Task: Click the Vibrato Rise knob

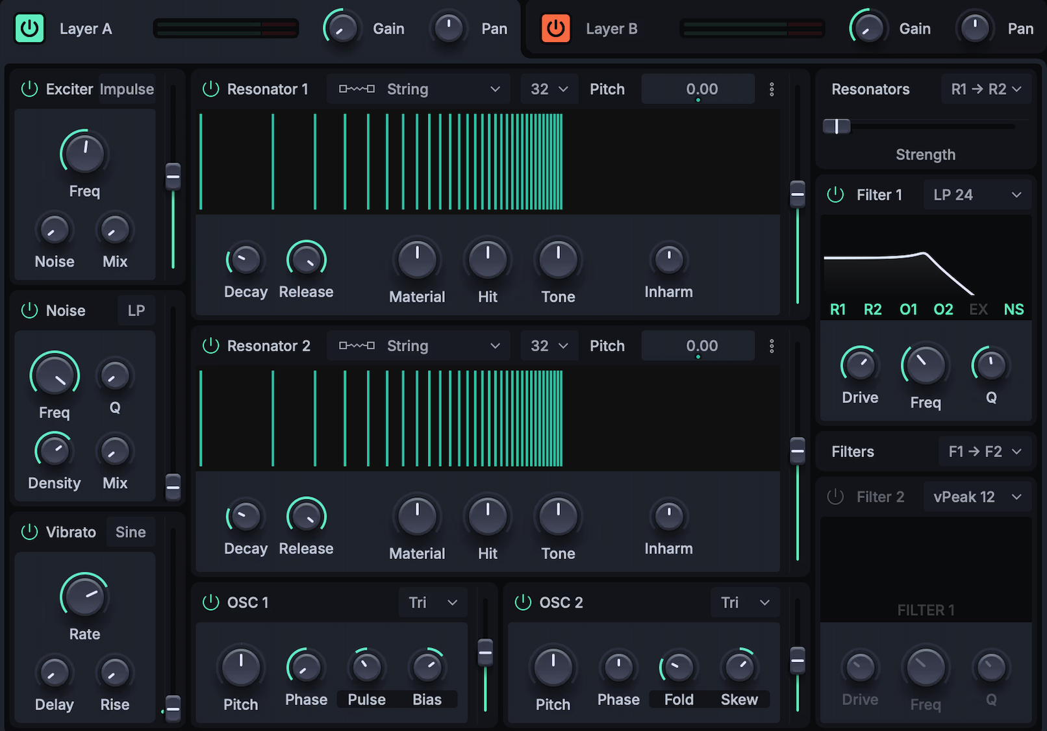Action: point(115,673)
